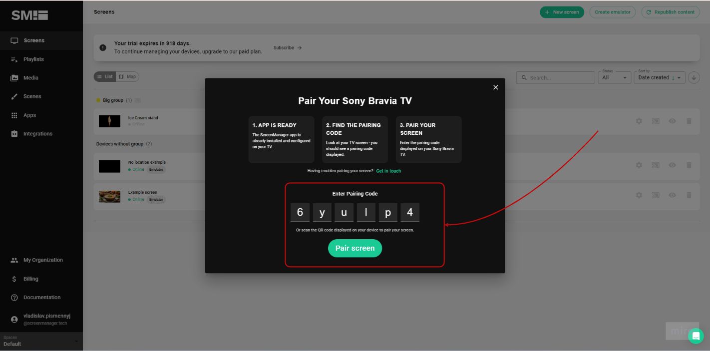Click the Emulator tag on Example screen

tap(156, 199)
